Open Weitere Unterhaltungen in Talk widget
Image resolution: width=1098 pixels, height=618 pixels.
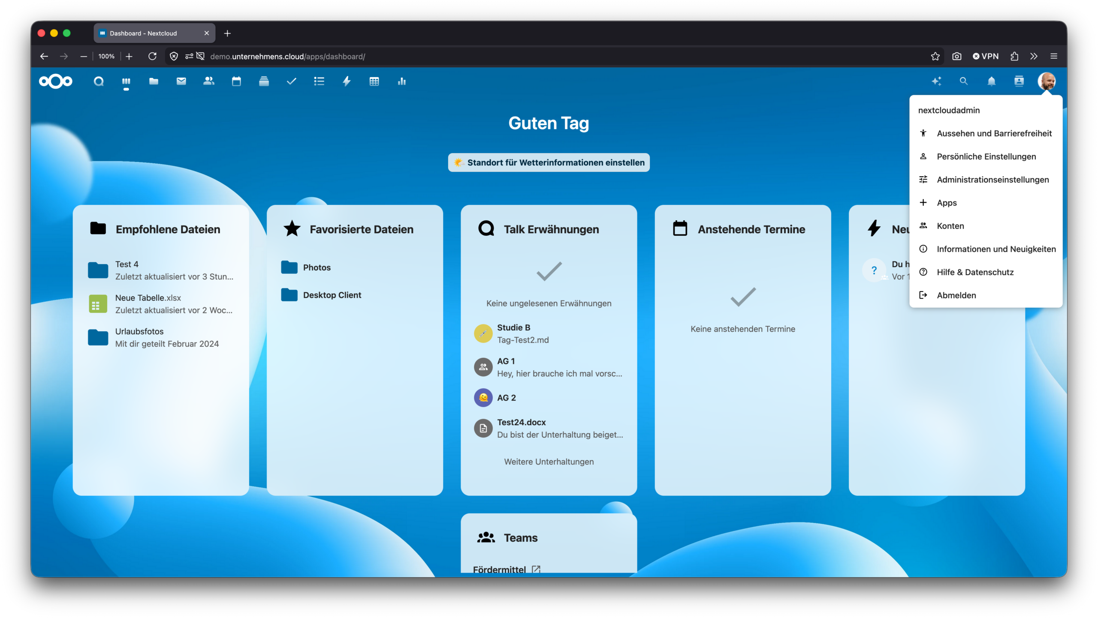point(549,462)
